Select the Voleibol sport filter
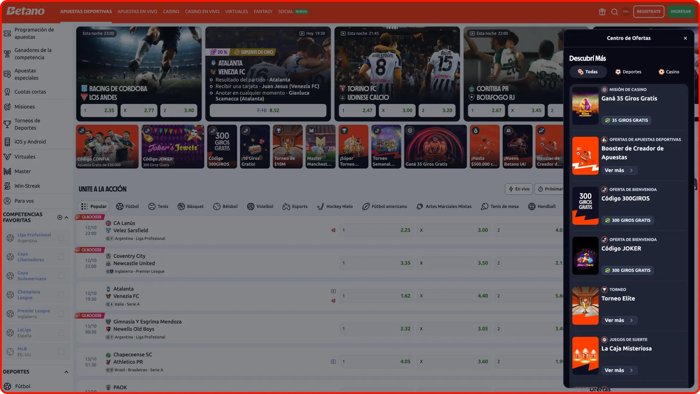The height and width of the screenshot is (394, 700). [x=260, y=206]
